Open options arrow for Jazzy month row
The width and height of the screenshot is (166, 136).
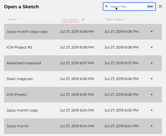click(152, 126)
